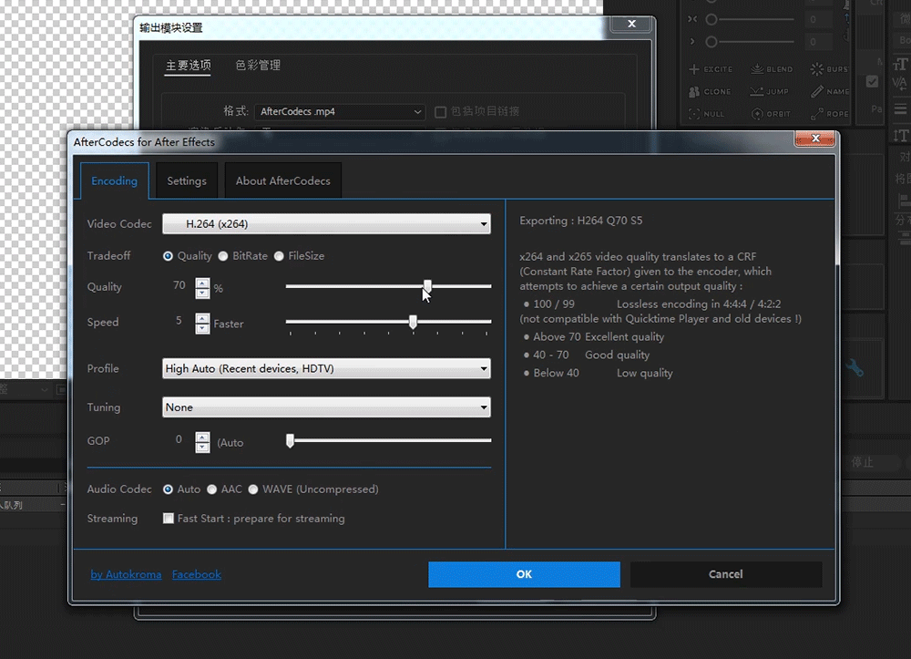Choose AAC audio codec radio button

pyautogui.click(x=212, y=489)
